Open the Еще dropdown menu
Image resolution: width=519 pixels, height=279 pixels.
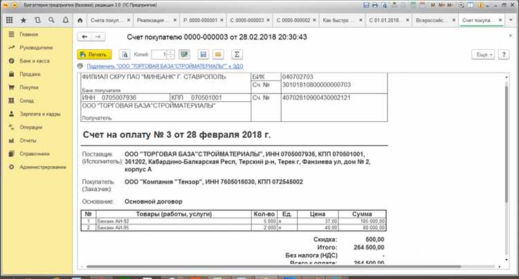483,54
